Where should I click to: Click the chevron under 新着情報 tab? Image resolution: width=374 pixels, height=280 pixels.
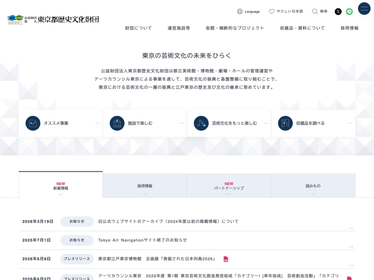pos(61,194)
